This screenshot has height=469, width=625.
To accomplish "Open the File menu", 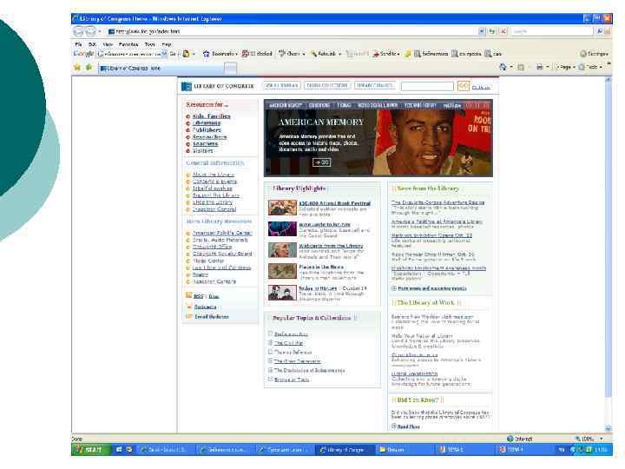I will point(78,44).
